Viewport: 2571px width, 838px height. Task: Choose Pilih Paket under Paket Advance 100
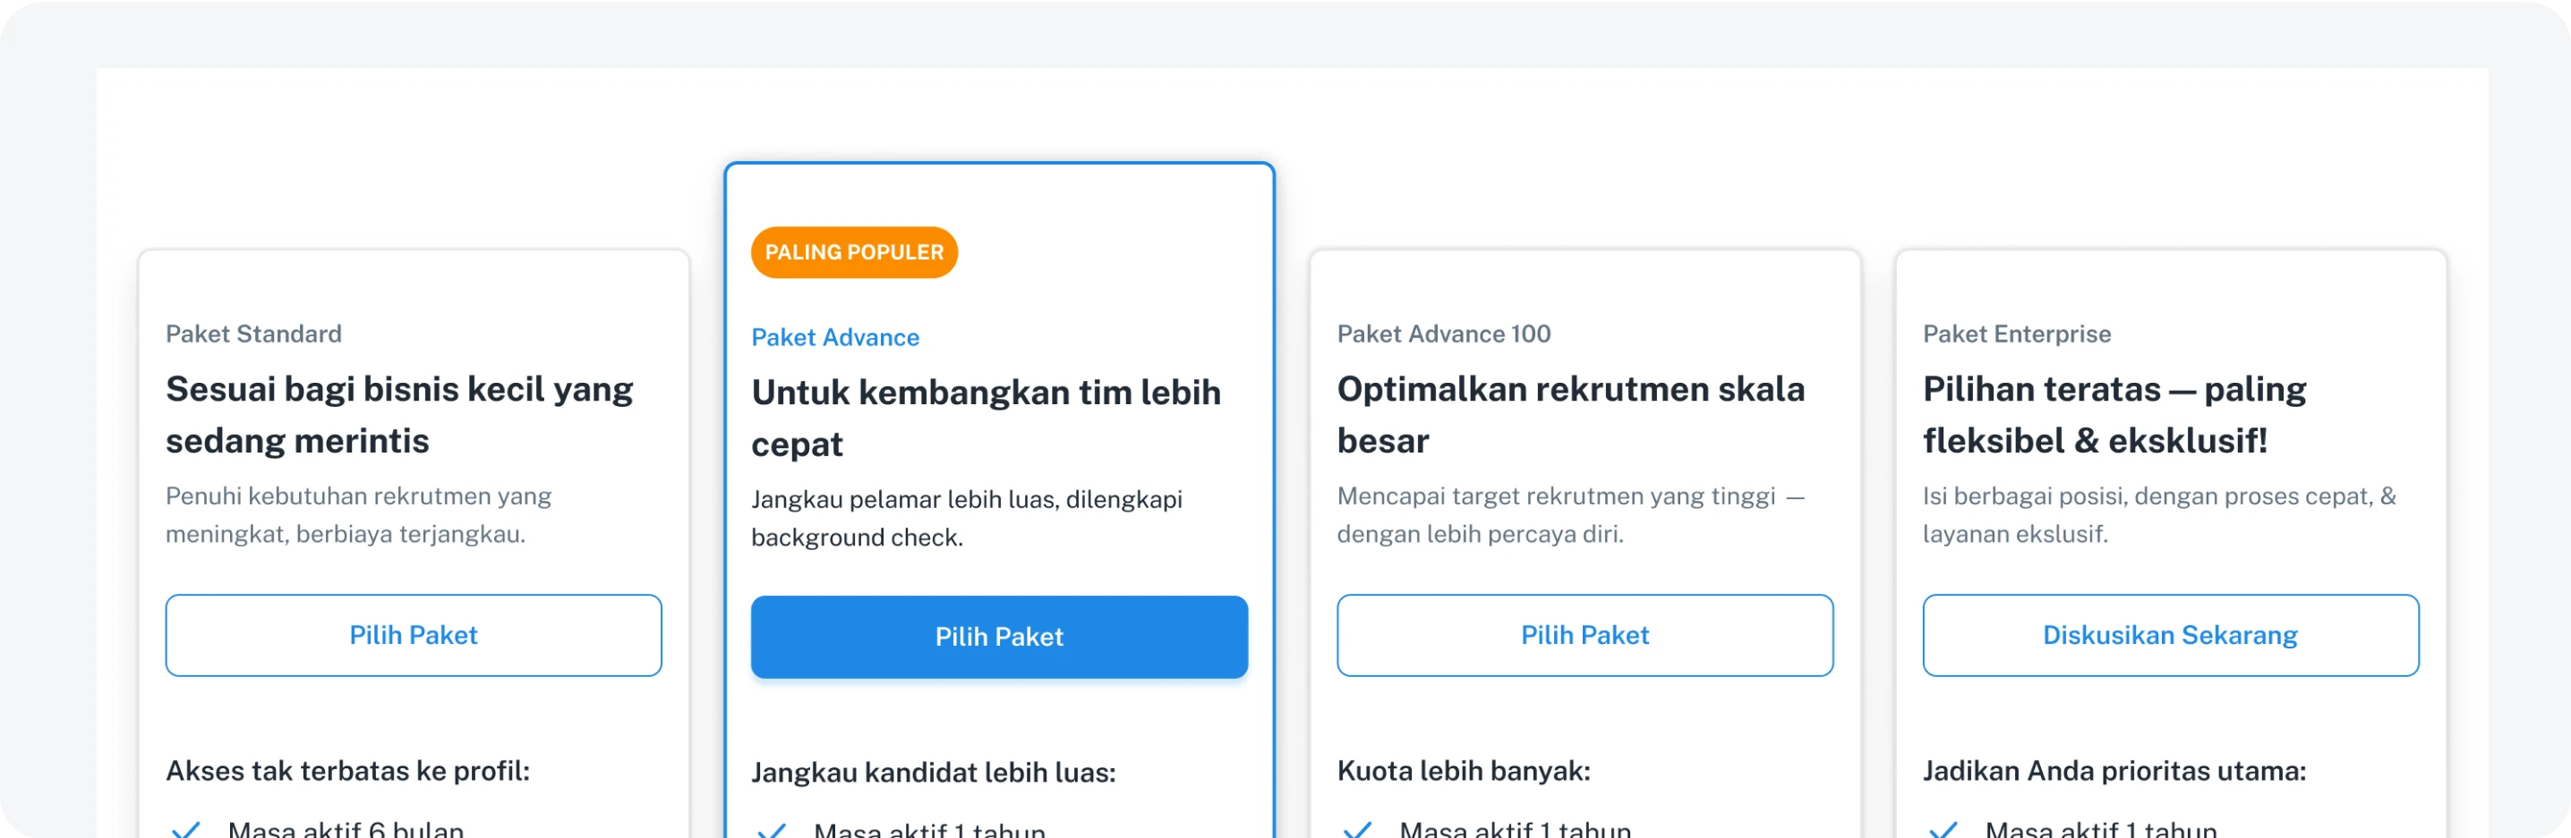(x=1584, y=636)
